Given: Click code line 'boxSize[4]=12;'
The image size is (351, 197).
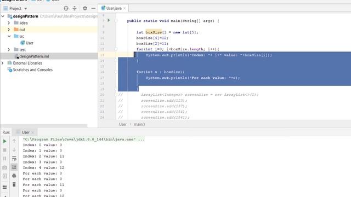Looking at the screenshot, I should [x=152, y=38].
